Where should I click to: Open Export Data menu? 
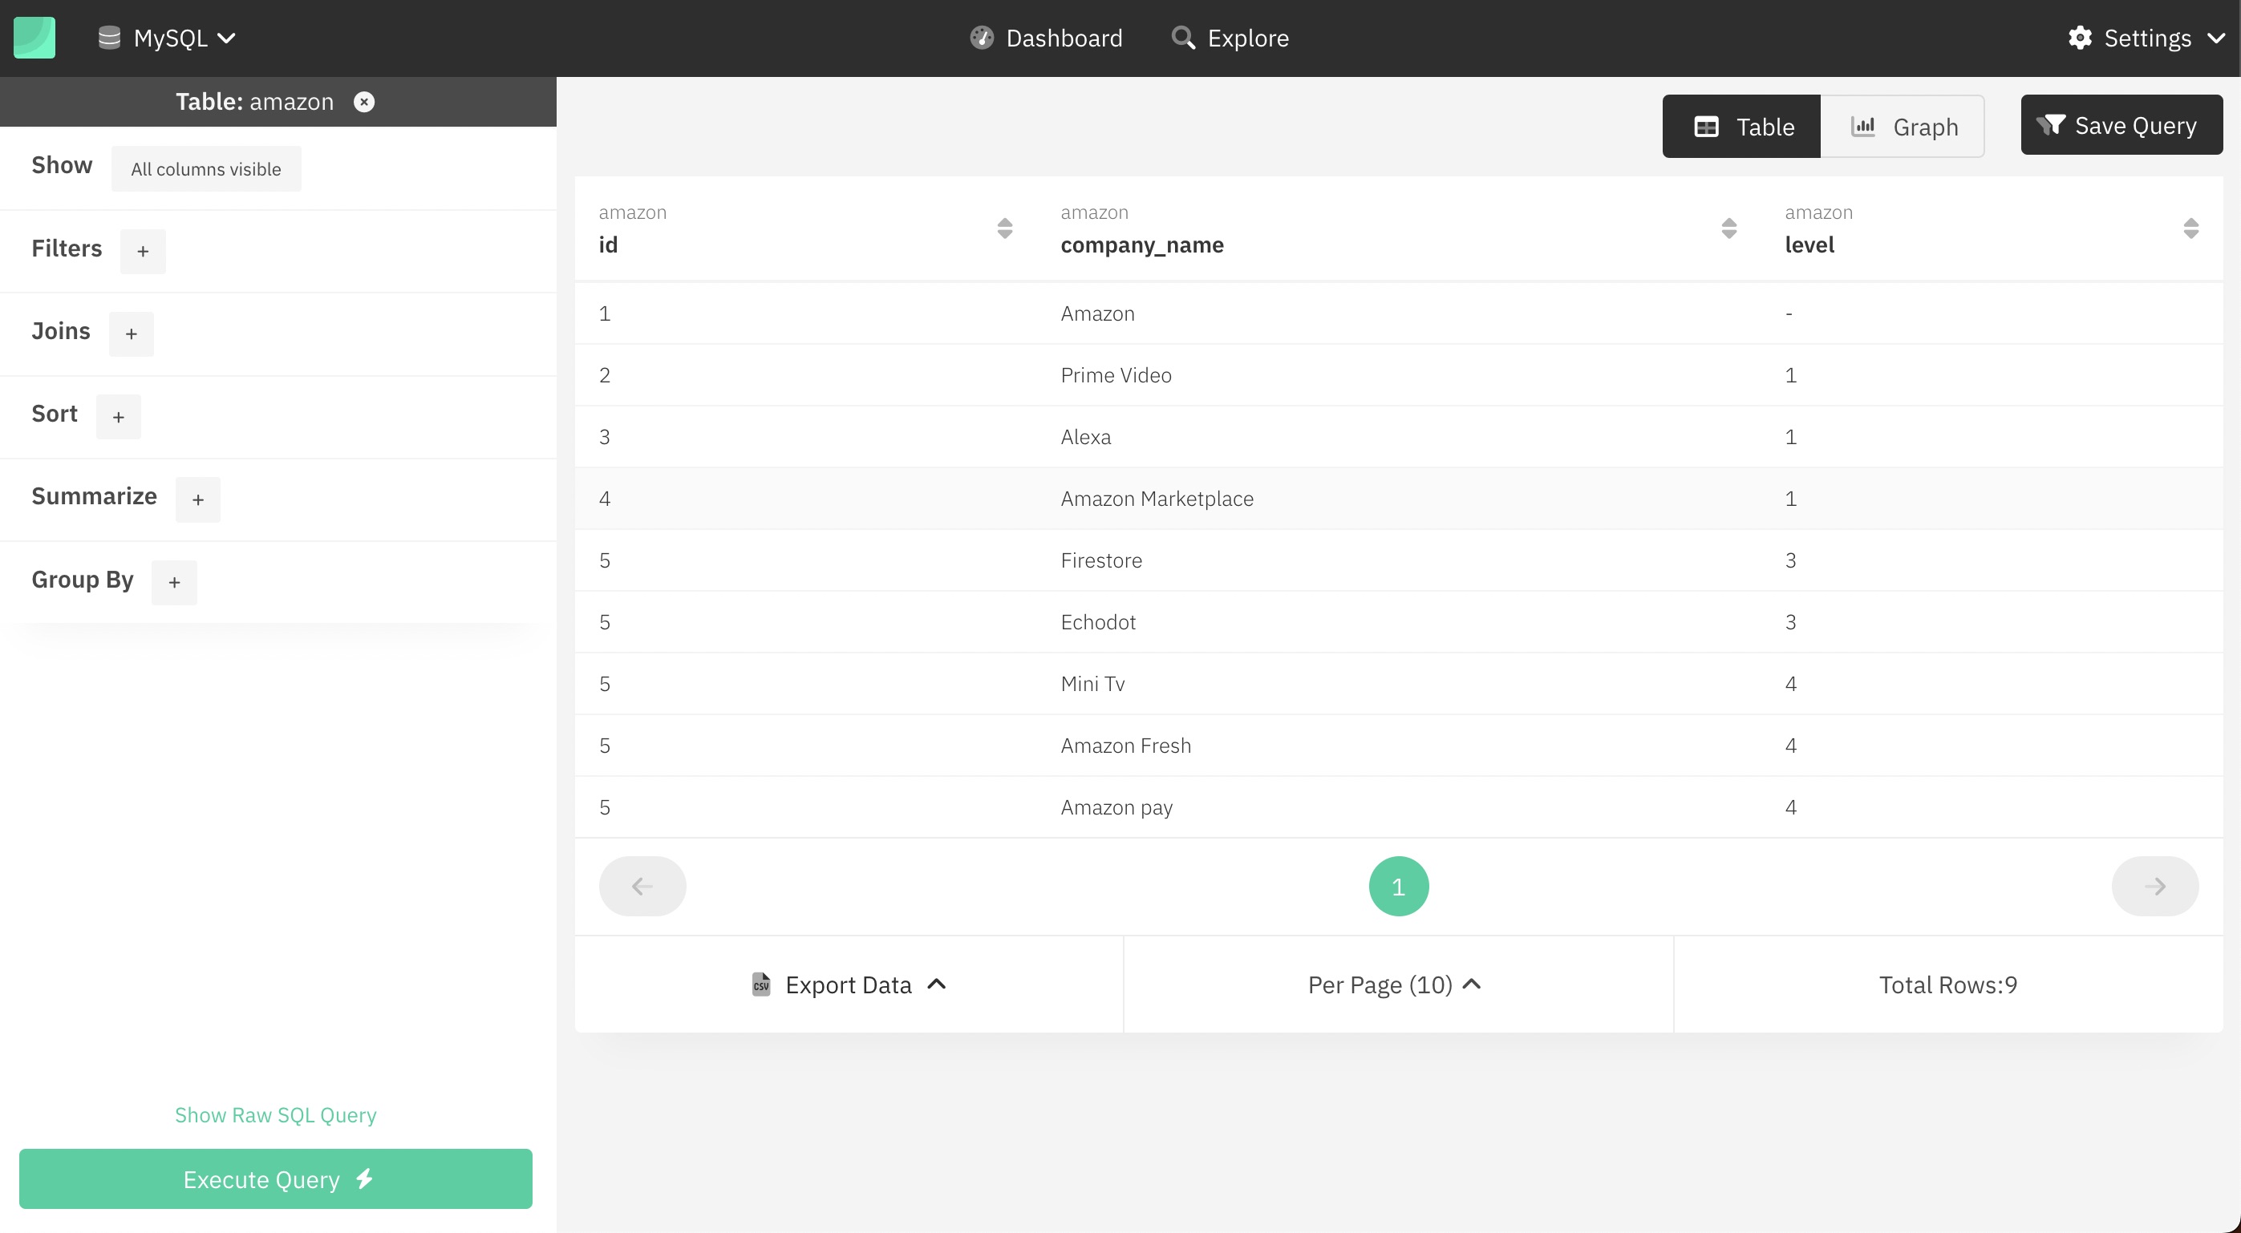coord(849,984)
